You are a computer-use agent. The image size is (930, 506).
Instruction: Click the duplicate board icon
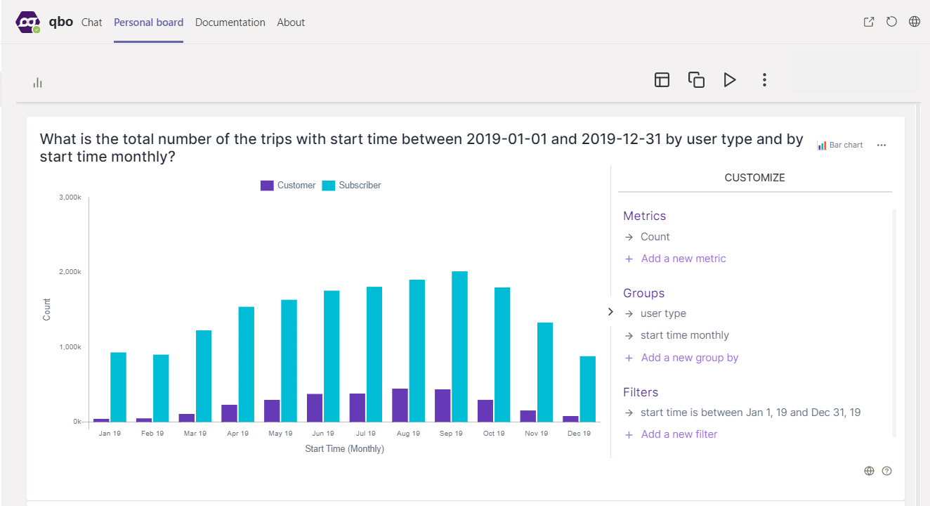pos(696,79)
